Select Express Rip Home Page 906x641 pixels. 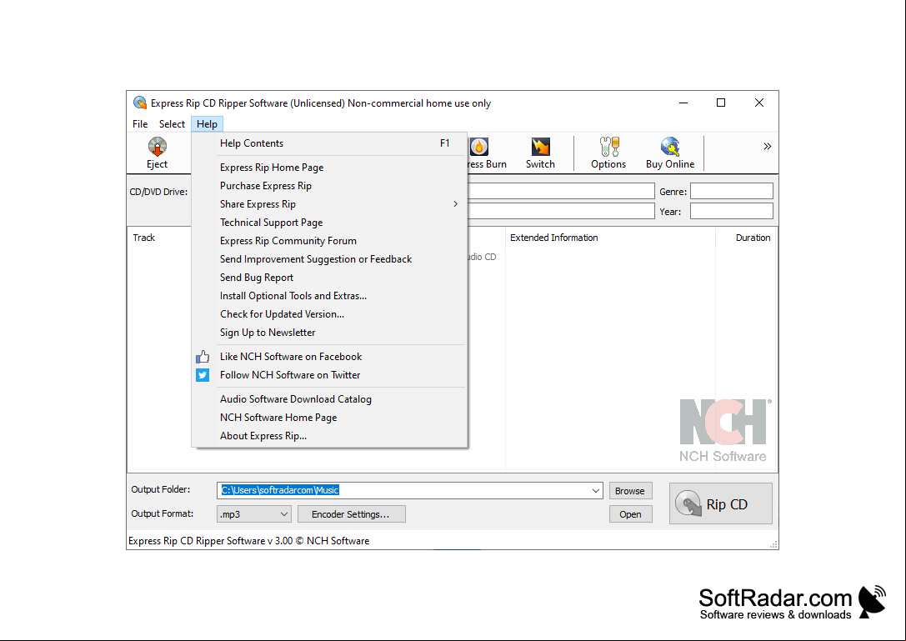[x=329, y=168]
